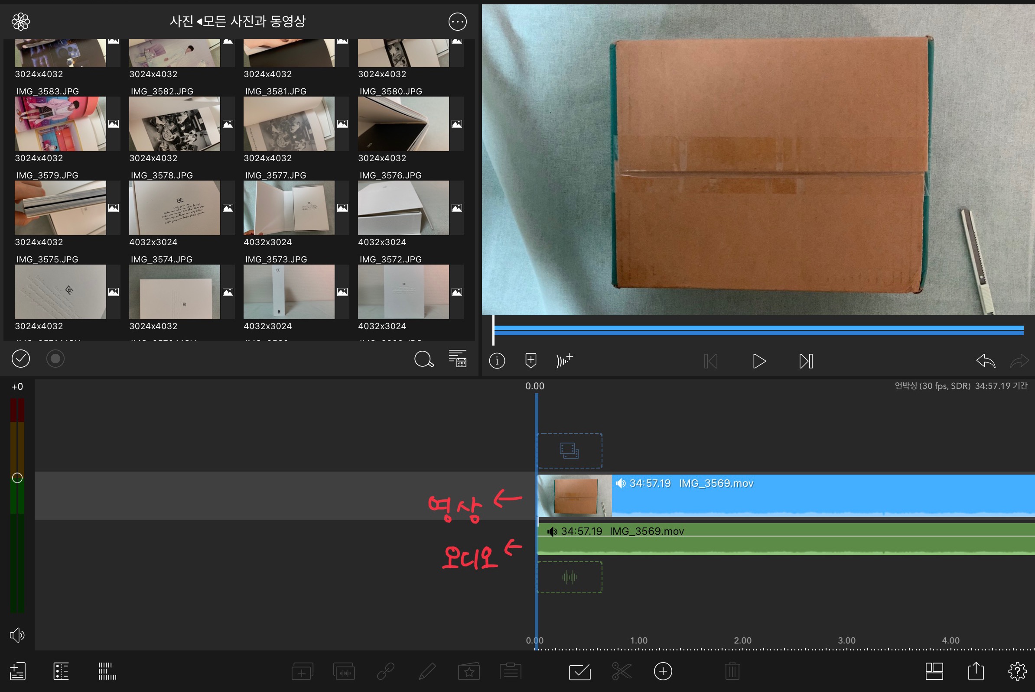Tap the add voiceover audio icon
This screenshot has width=1035, height=692.
click(564, 361)
